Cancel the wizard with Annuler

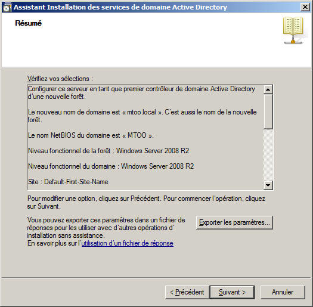283,292
